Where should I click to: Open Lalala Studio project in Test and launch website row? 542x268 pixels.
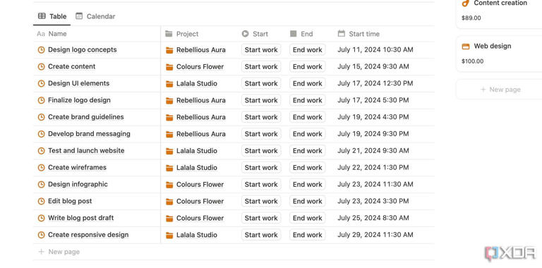[x=197, y=151]
